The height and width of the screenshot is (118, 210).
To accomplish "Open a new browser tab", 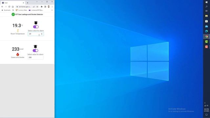I will coord(28,3).
